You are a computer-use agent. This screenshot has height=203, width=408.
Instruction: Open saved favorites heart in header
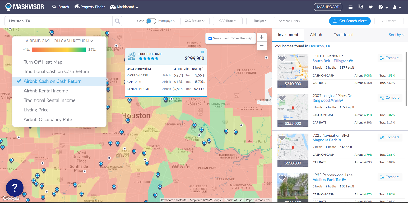click(371, 7)
